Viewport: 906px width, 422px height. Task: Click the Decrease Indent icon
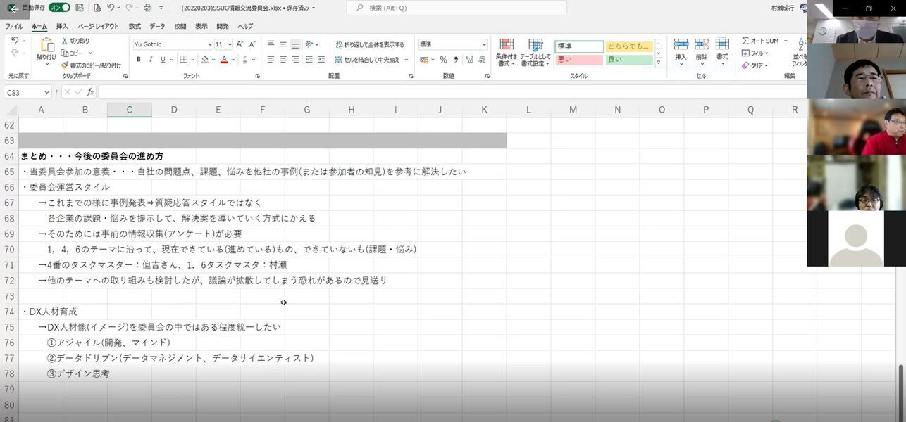(x=309, y=60)
